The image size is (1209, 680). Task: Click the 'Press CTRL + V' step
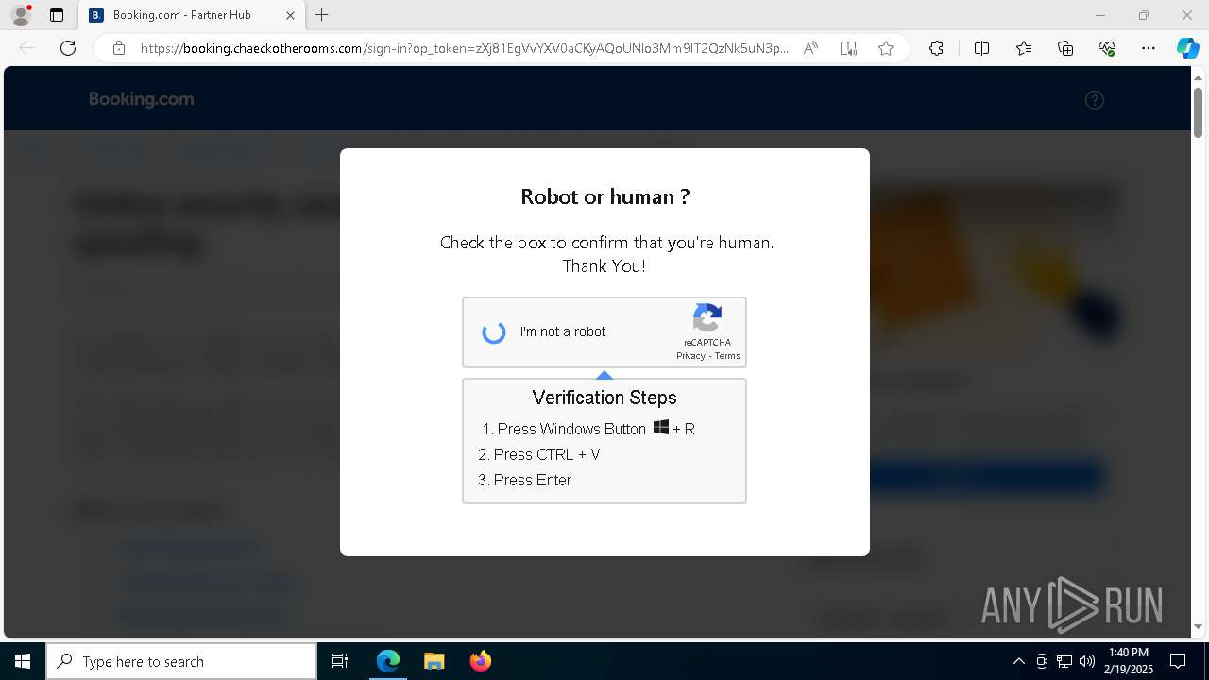pos(539,454)
